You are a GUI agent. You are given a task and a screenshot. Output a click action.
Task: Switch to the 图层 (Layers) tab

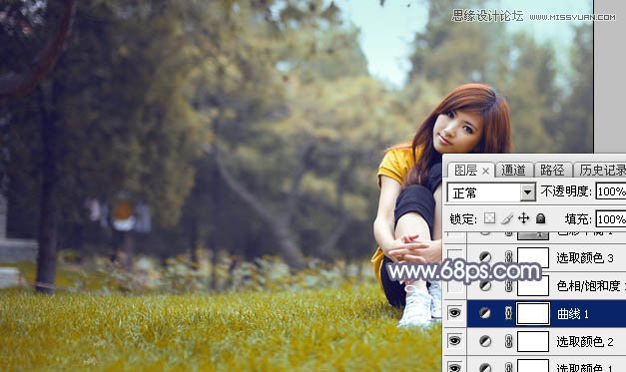click(466, 171)
